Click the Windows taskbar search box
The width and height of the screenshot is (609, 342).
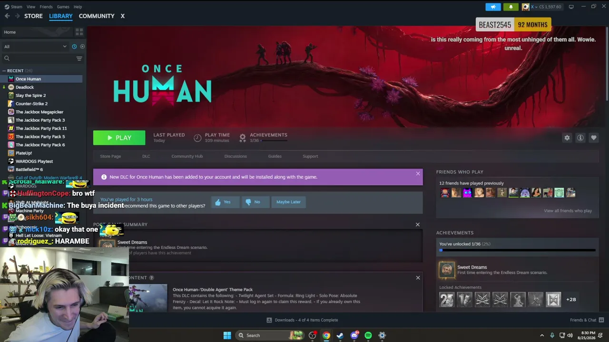269,335
